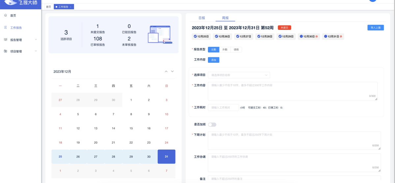Select the 12月31日 rest day chip
The width and height of the screenshot is (395, 183).
(333, 36)
